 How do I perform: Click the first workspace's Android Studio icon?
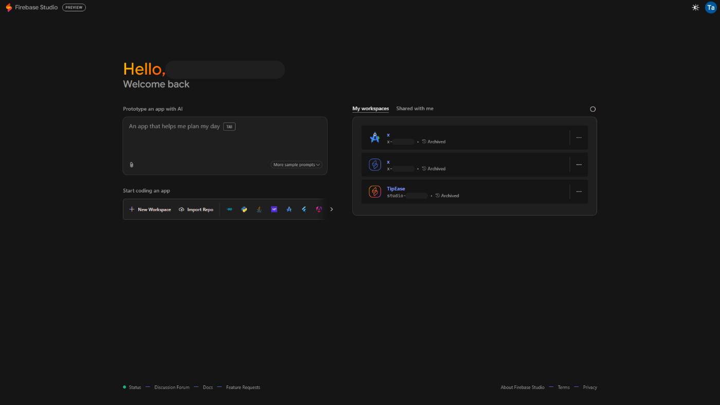pos(375,138)
